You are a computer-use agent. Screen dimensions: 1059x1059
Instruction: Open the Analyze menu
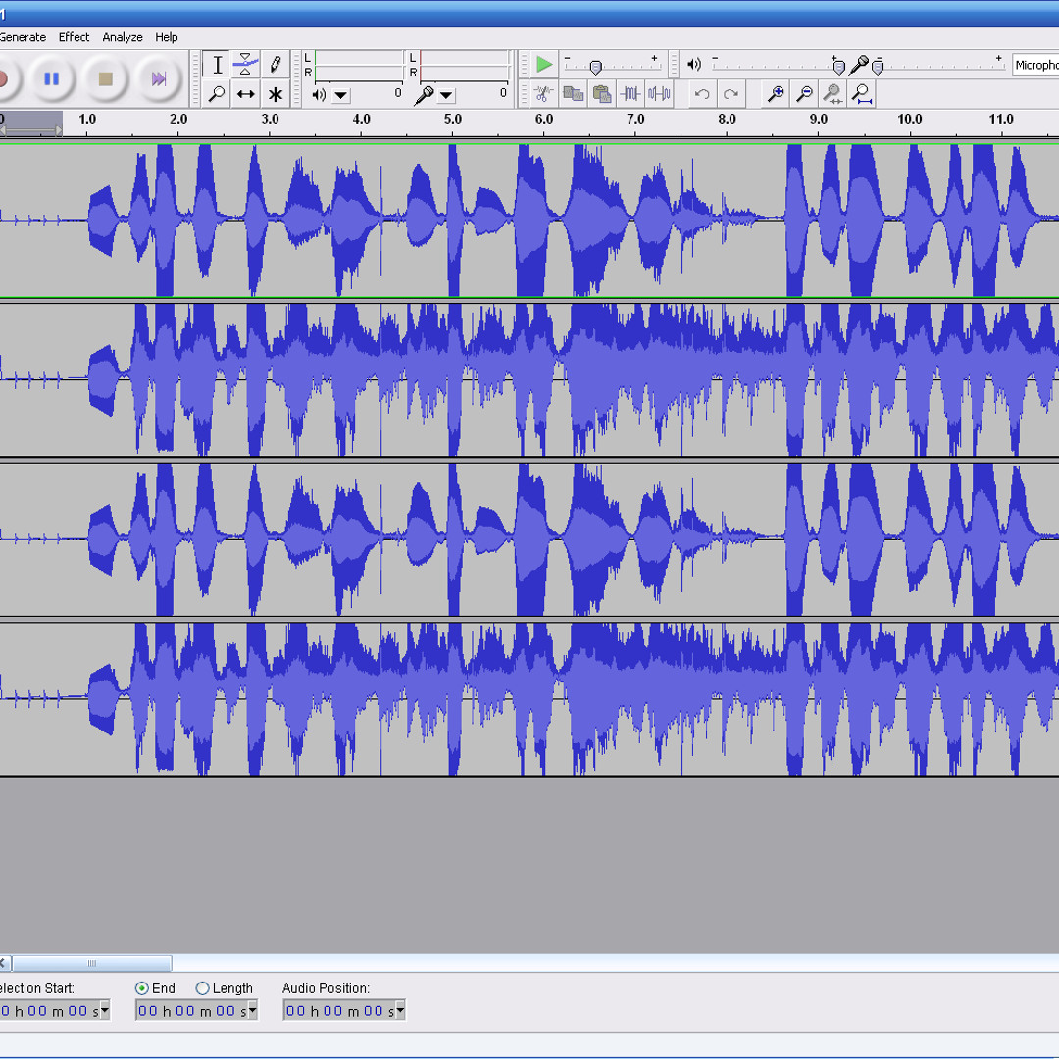[x=123, y=37]
